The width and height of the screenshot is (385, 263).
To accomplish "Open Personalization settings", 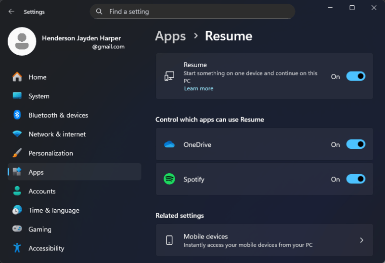I will tap(75, 153).
